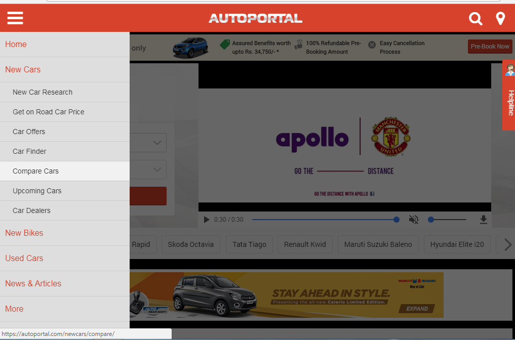The height and width of the screenshot is (340, 515).
Task: Click EXPAND on the Celerio banner
Action: 417,309
